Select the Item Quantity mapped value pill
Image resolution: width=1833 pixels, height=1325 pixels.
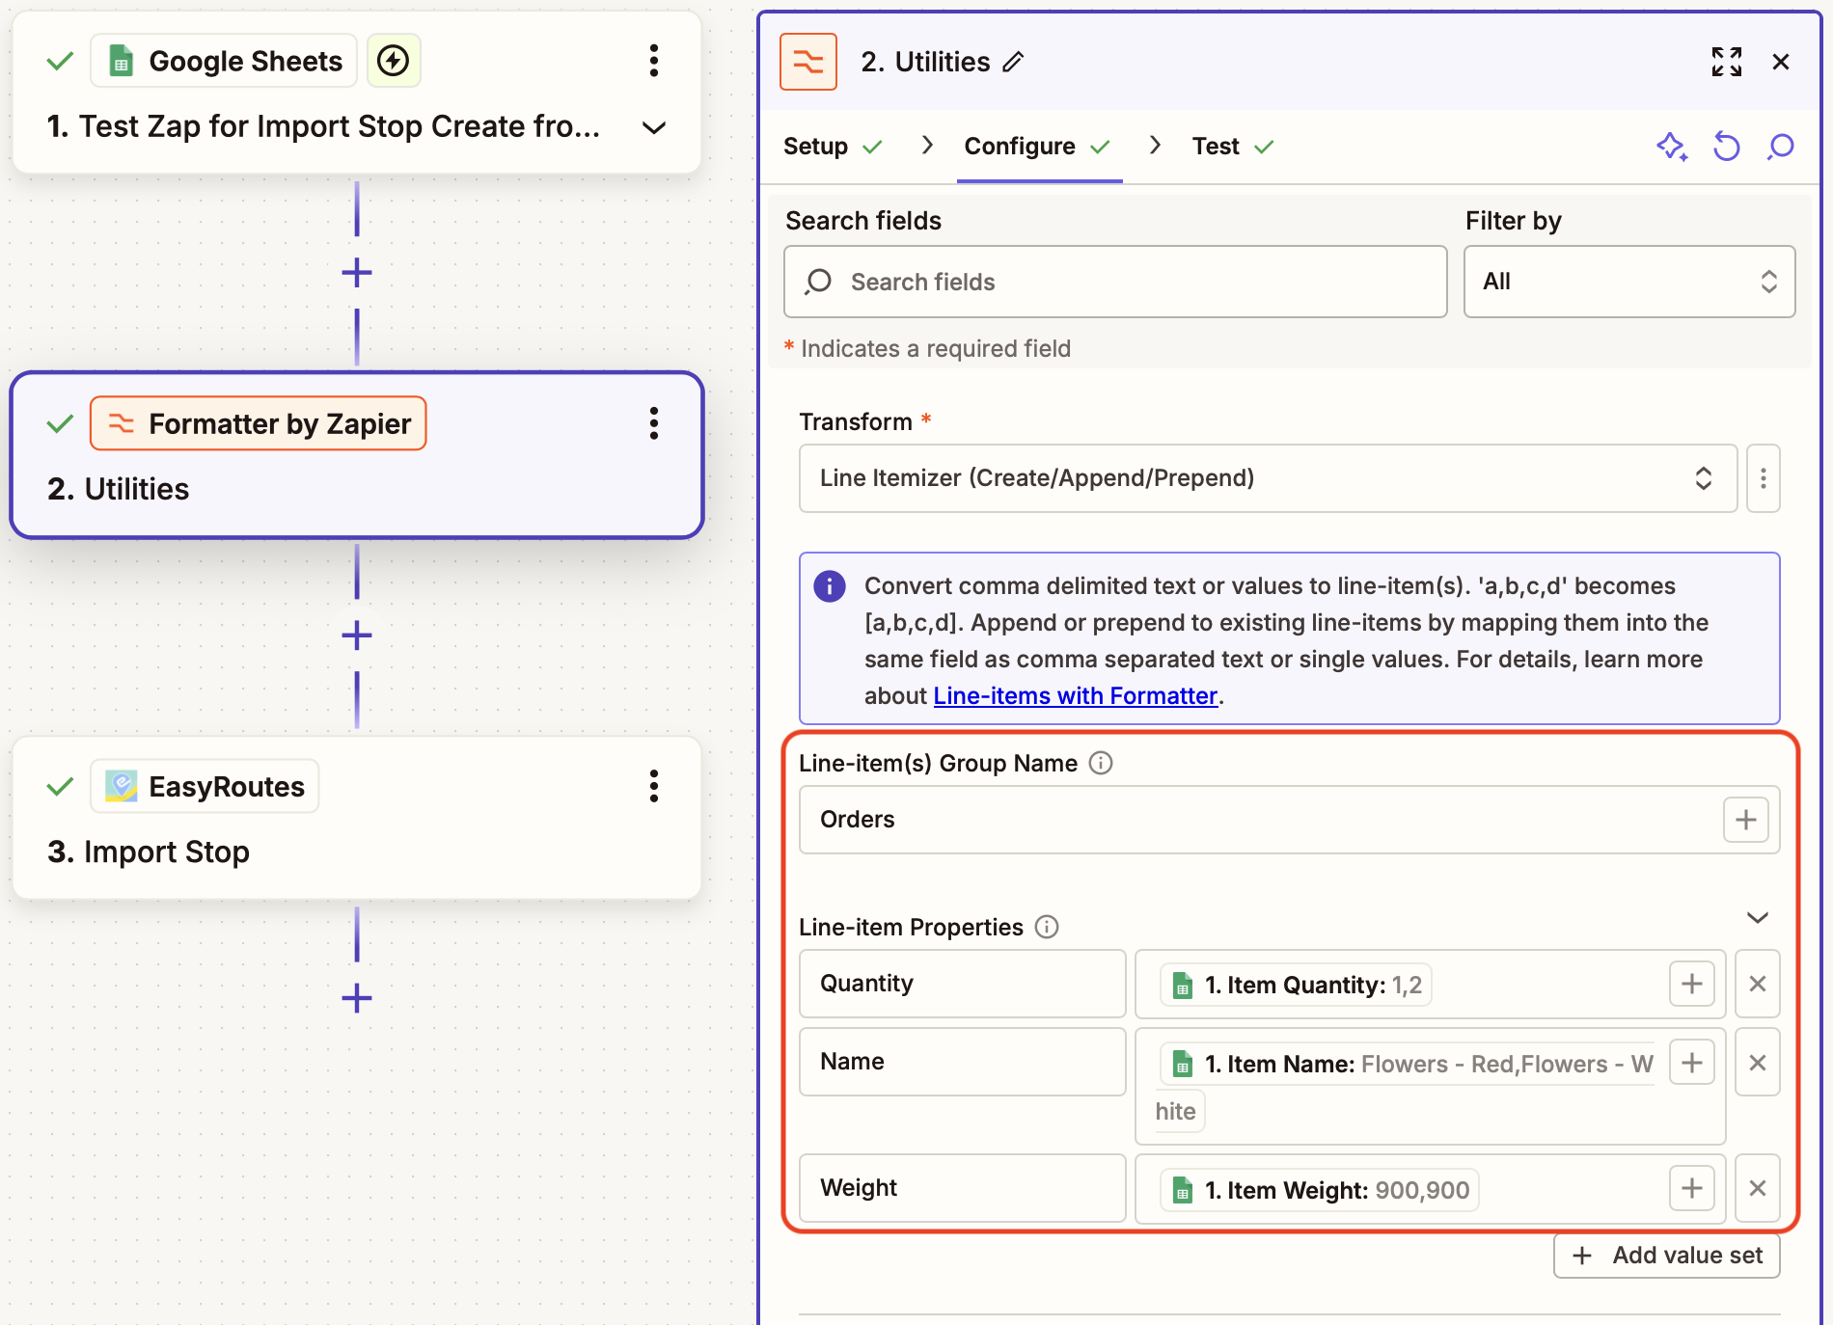[1296, 985]
